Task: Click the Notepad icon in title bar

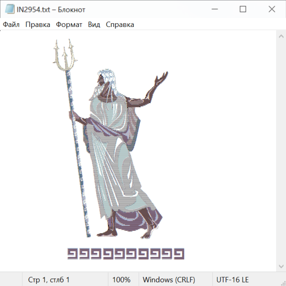Action: point(10,10)
